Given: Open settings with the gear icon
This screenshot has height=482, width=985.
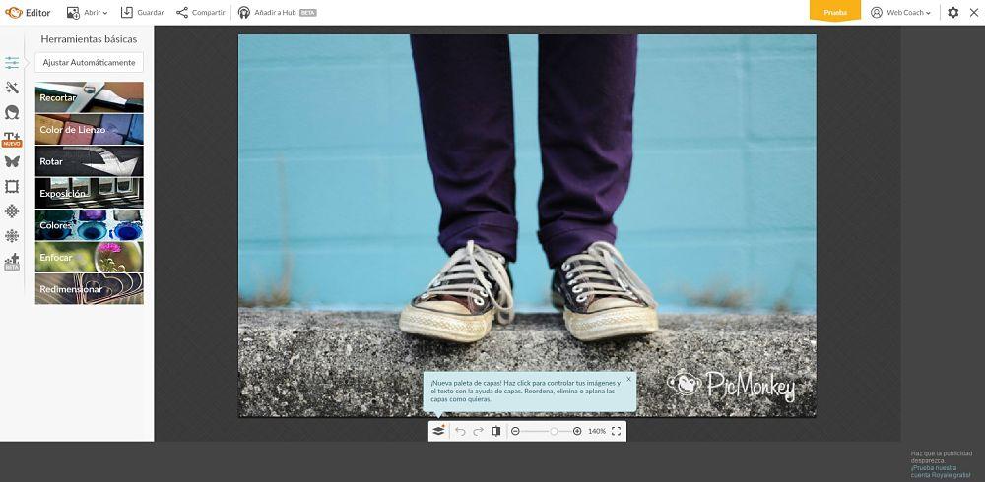Looking at the screenshot, I should (952, 12).
